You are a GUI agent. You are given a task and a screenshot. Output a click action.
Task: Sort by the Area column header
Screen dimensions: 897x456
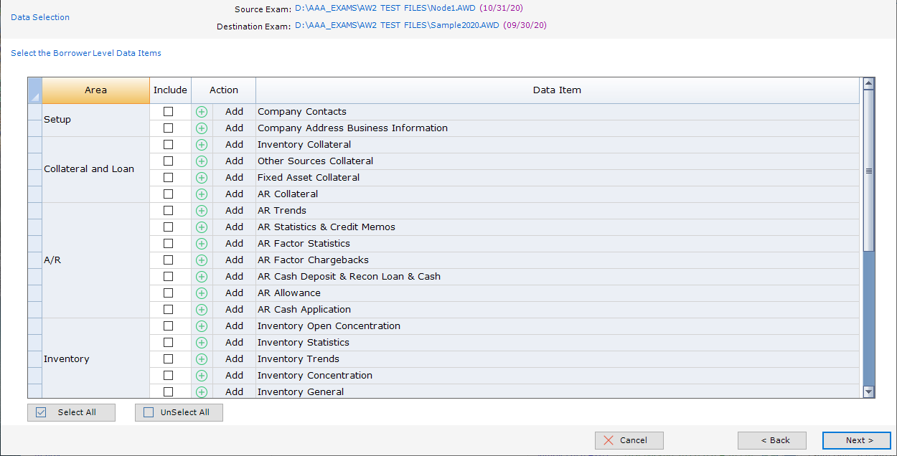(95, 90)
